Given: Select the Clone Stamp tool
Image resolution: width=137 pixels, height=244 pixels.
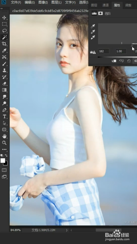Looking at the screenshot, I should click(4, 70).
